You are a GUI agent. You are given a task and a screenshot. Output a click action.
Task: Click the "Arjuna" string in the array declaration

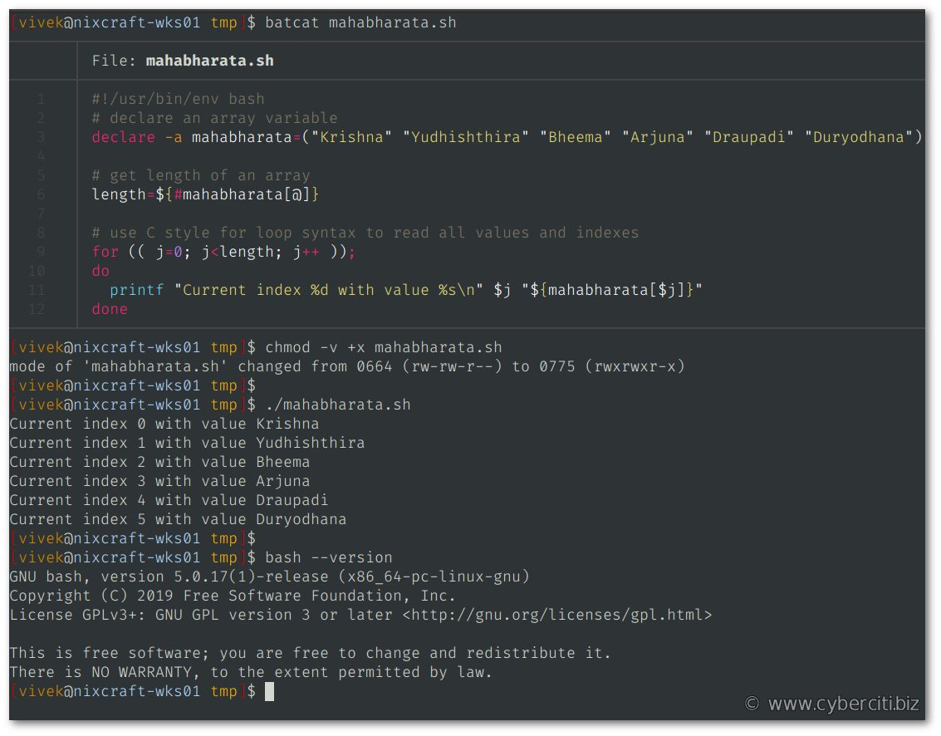point(658,137)
